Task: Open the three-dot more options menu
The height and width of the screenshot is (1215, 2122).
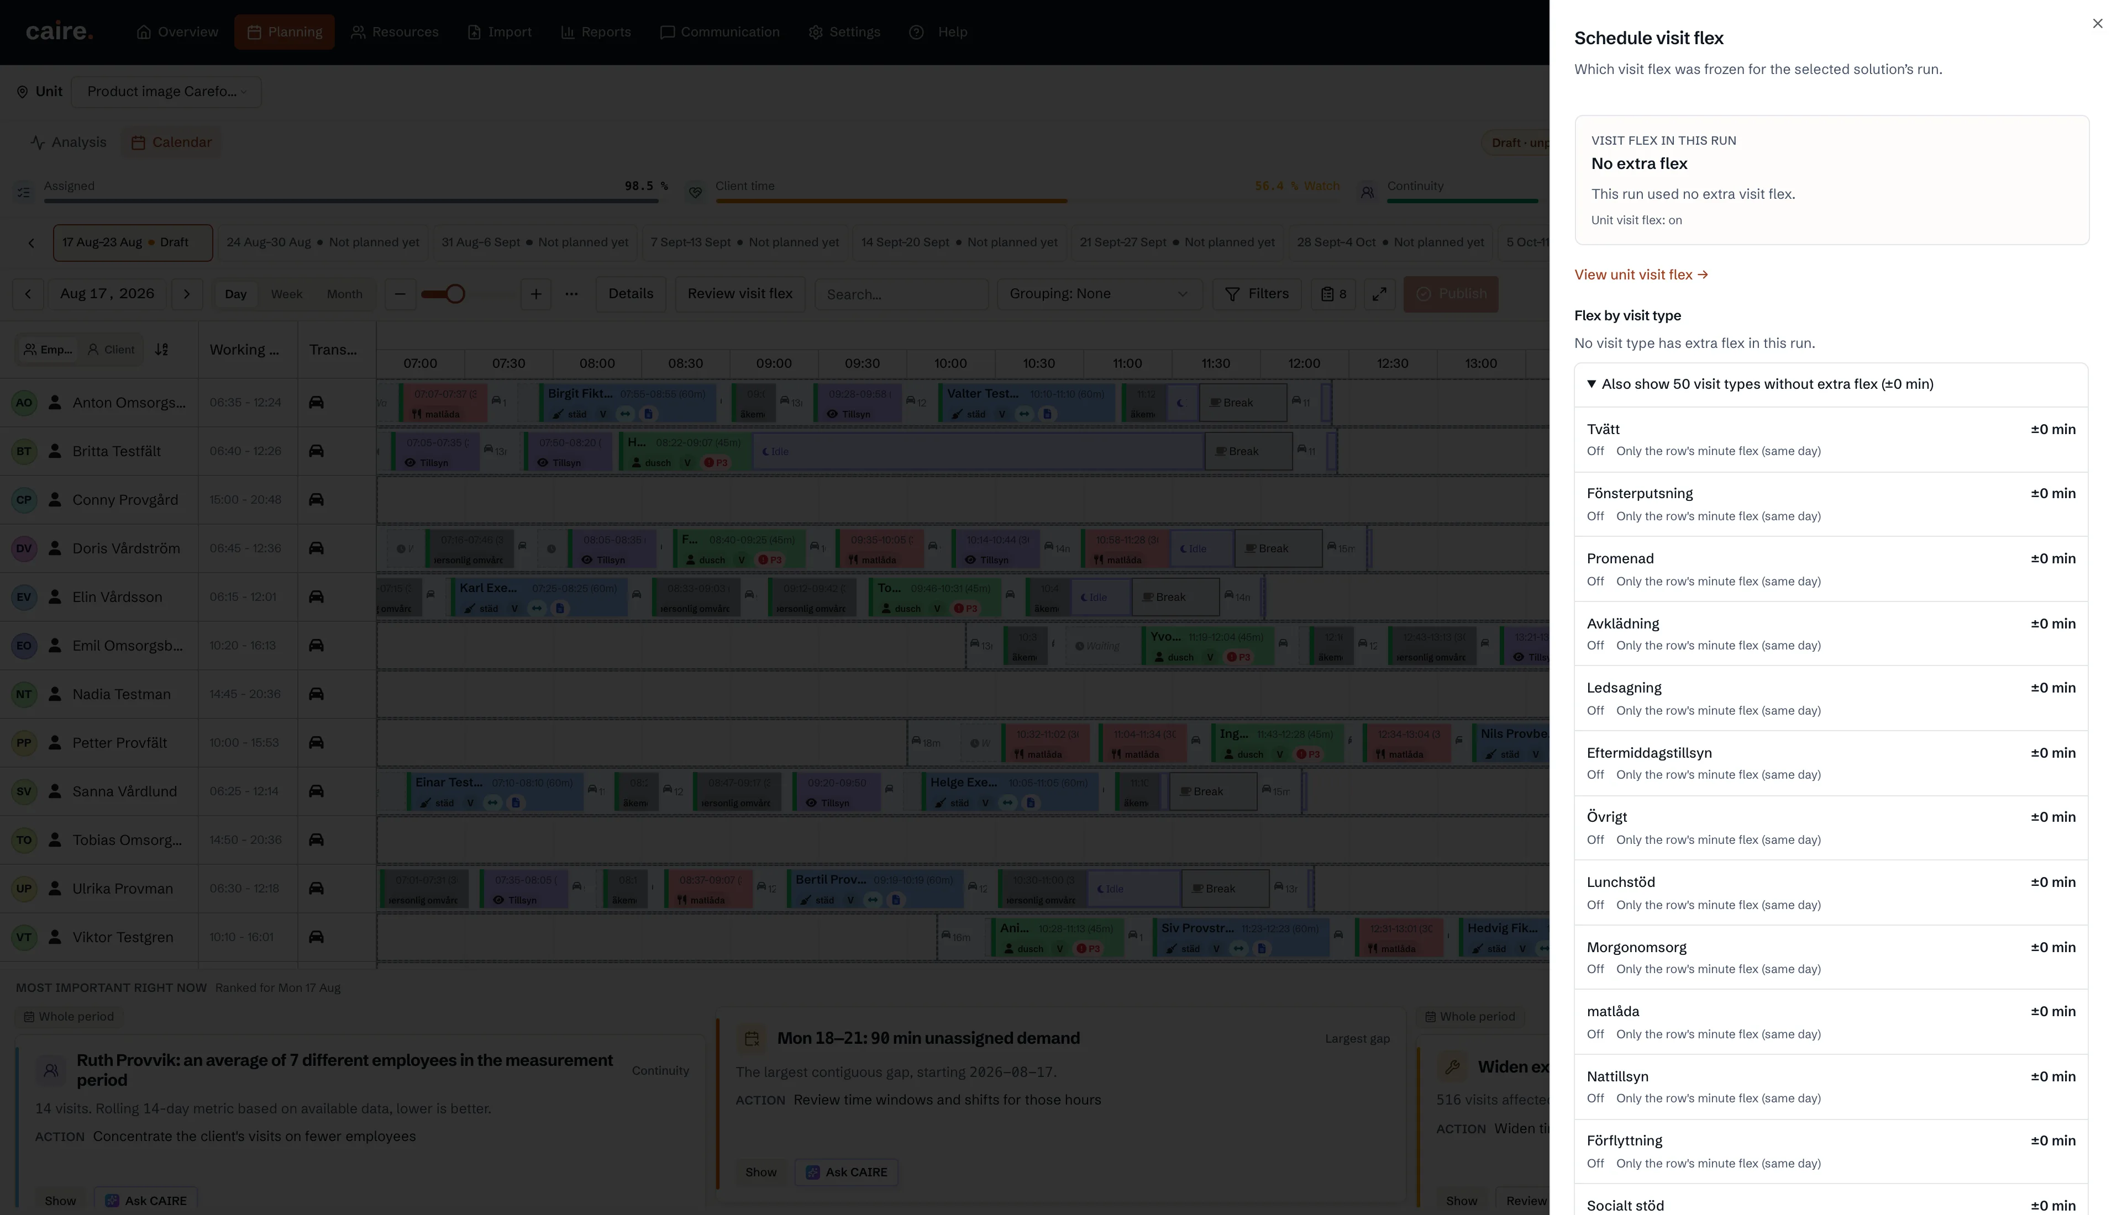Action: pyautogui.click(x=571, y=294)
